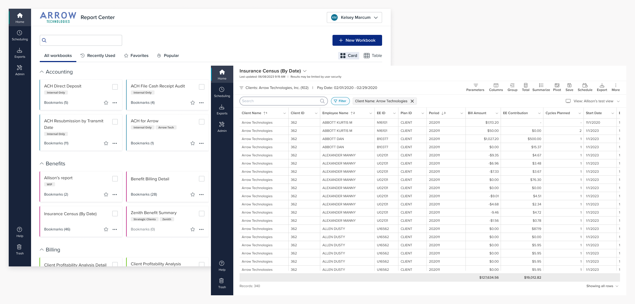Switch to the Recently Used tab

click(x=98, y=55)
